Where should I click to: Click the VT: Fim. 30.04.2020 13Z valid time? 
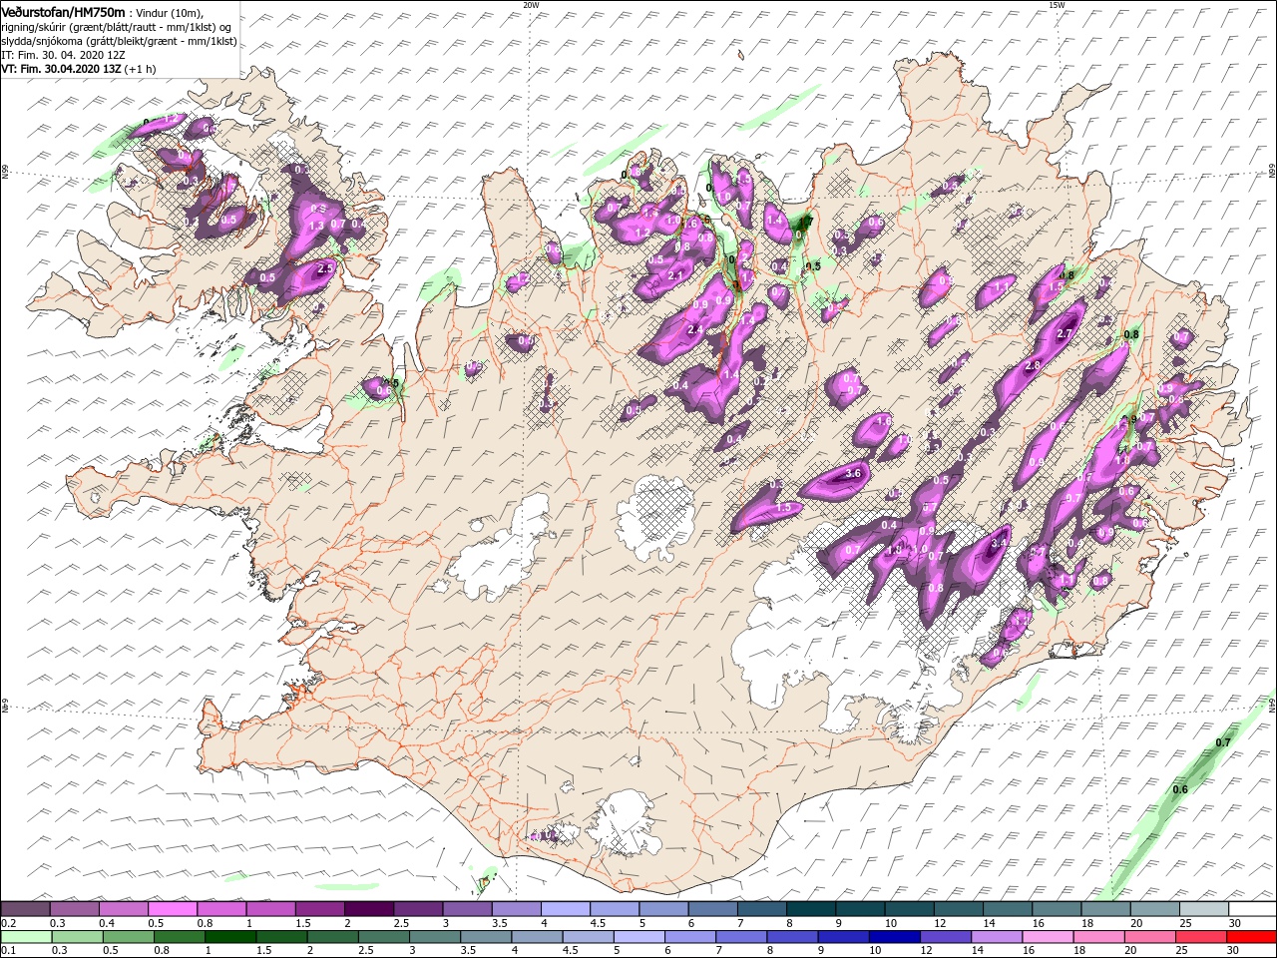pyautogui.click(x=59, y=69)
